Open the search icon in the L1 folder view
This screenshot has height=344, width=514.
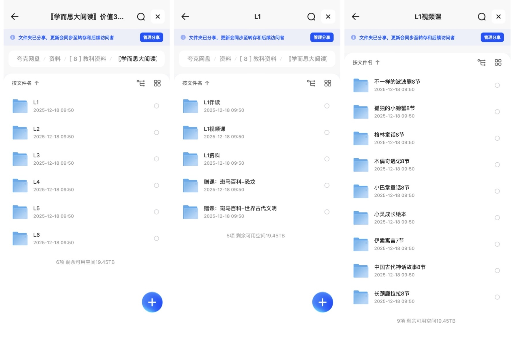coord(311,16)
